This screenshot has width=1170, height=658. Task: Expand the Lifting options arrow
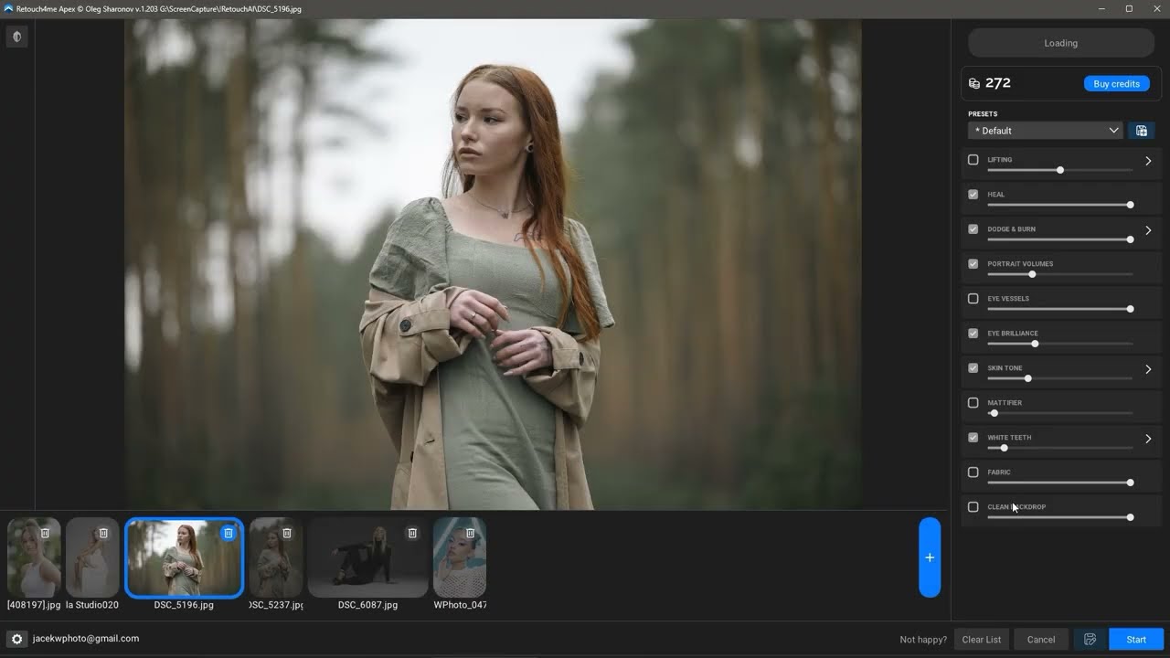(1149, 161)
